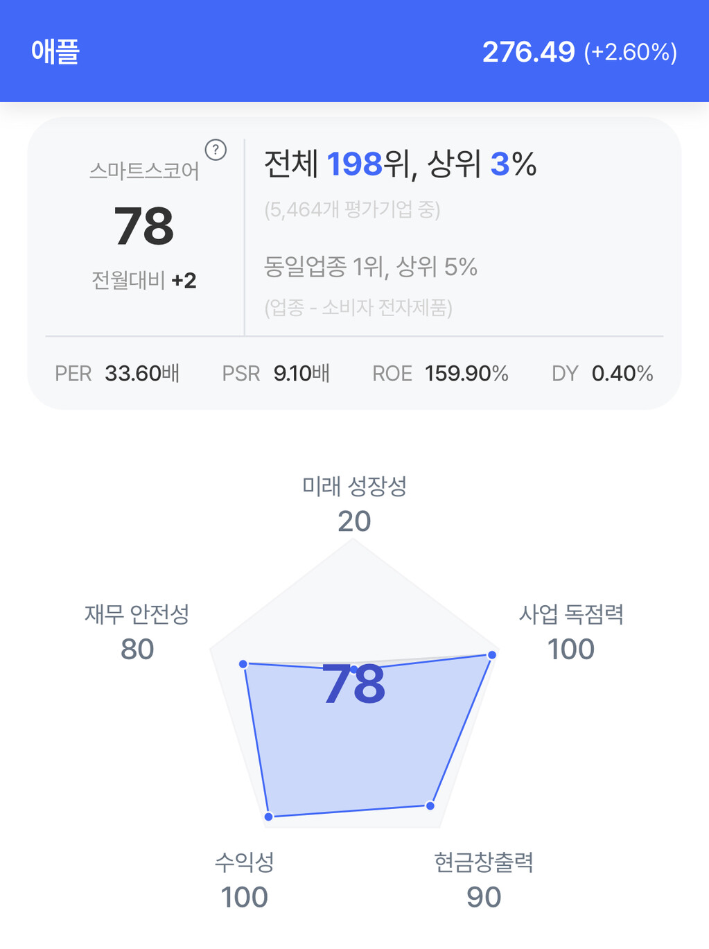709x949 pixels.
Task: Tap the DY 0.40% dividend yield metric
Action: 602,374
